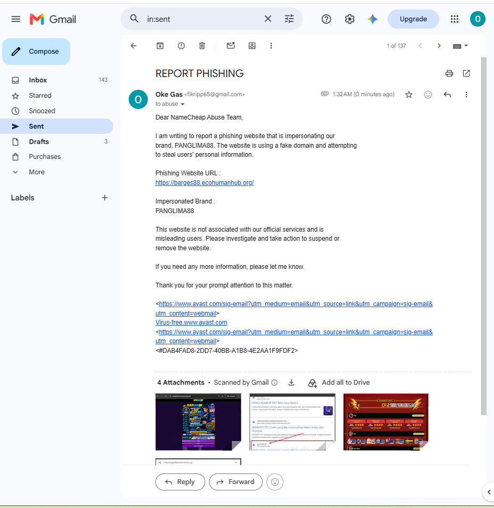Mark the email as unread

pos(230,46)
